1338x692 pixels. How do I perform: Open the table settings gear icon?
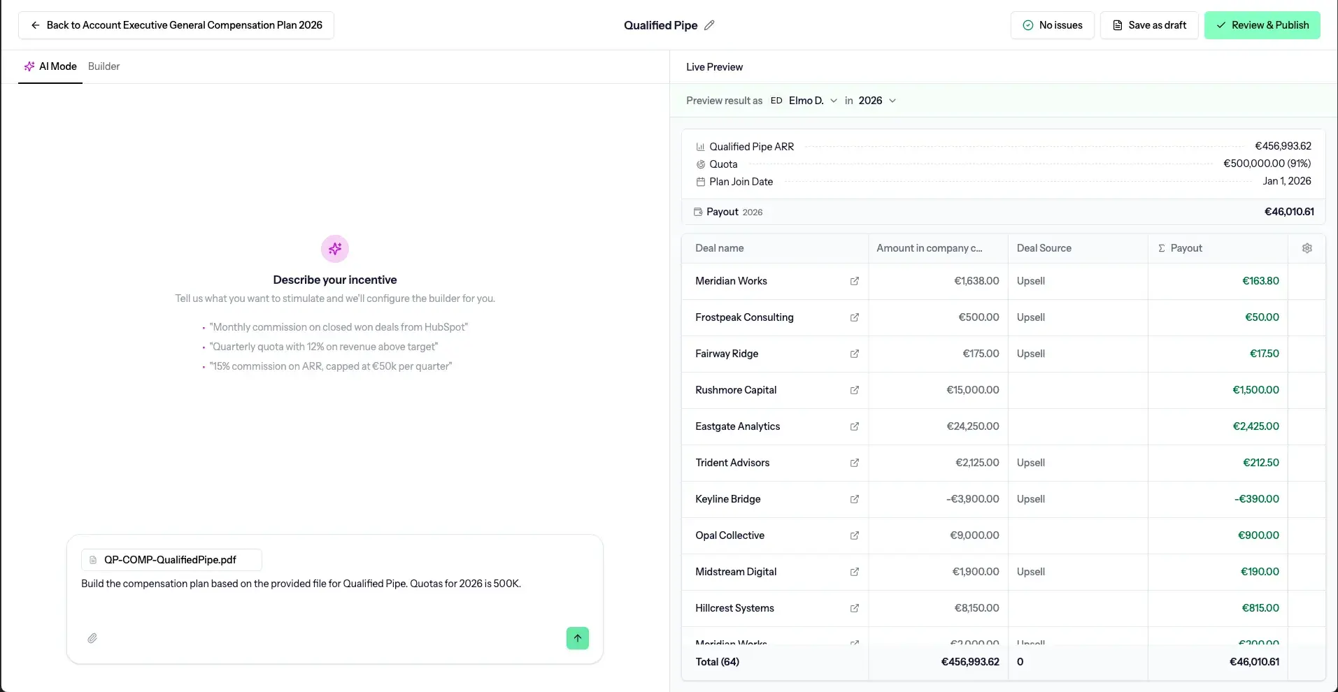[1307, 248]
